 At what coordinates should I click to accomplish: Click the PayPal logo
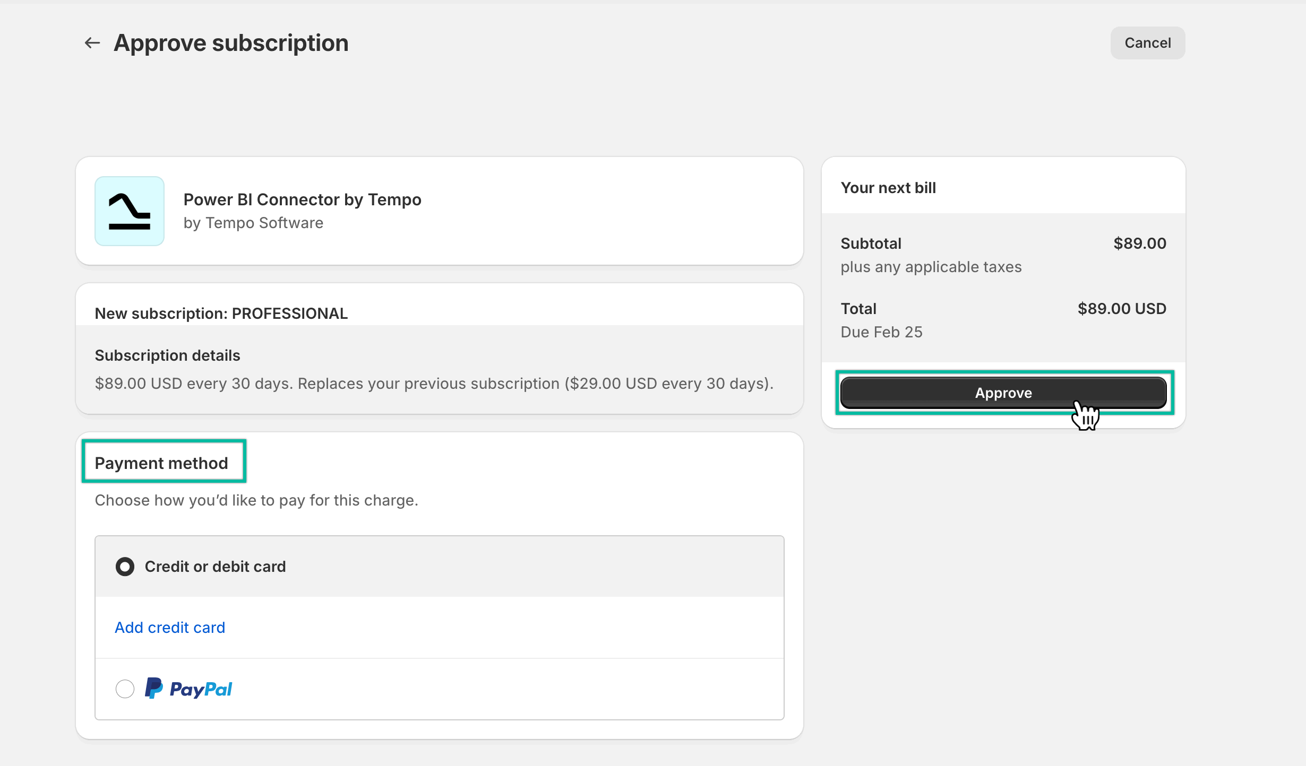point(188,688)
